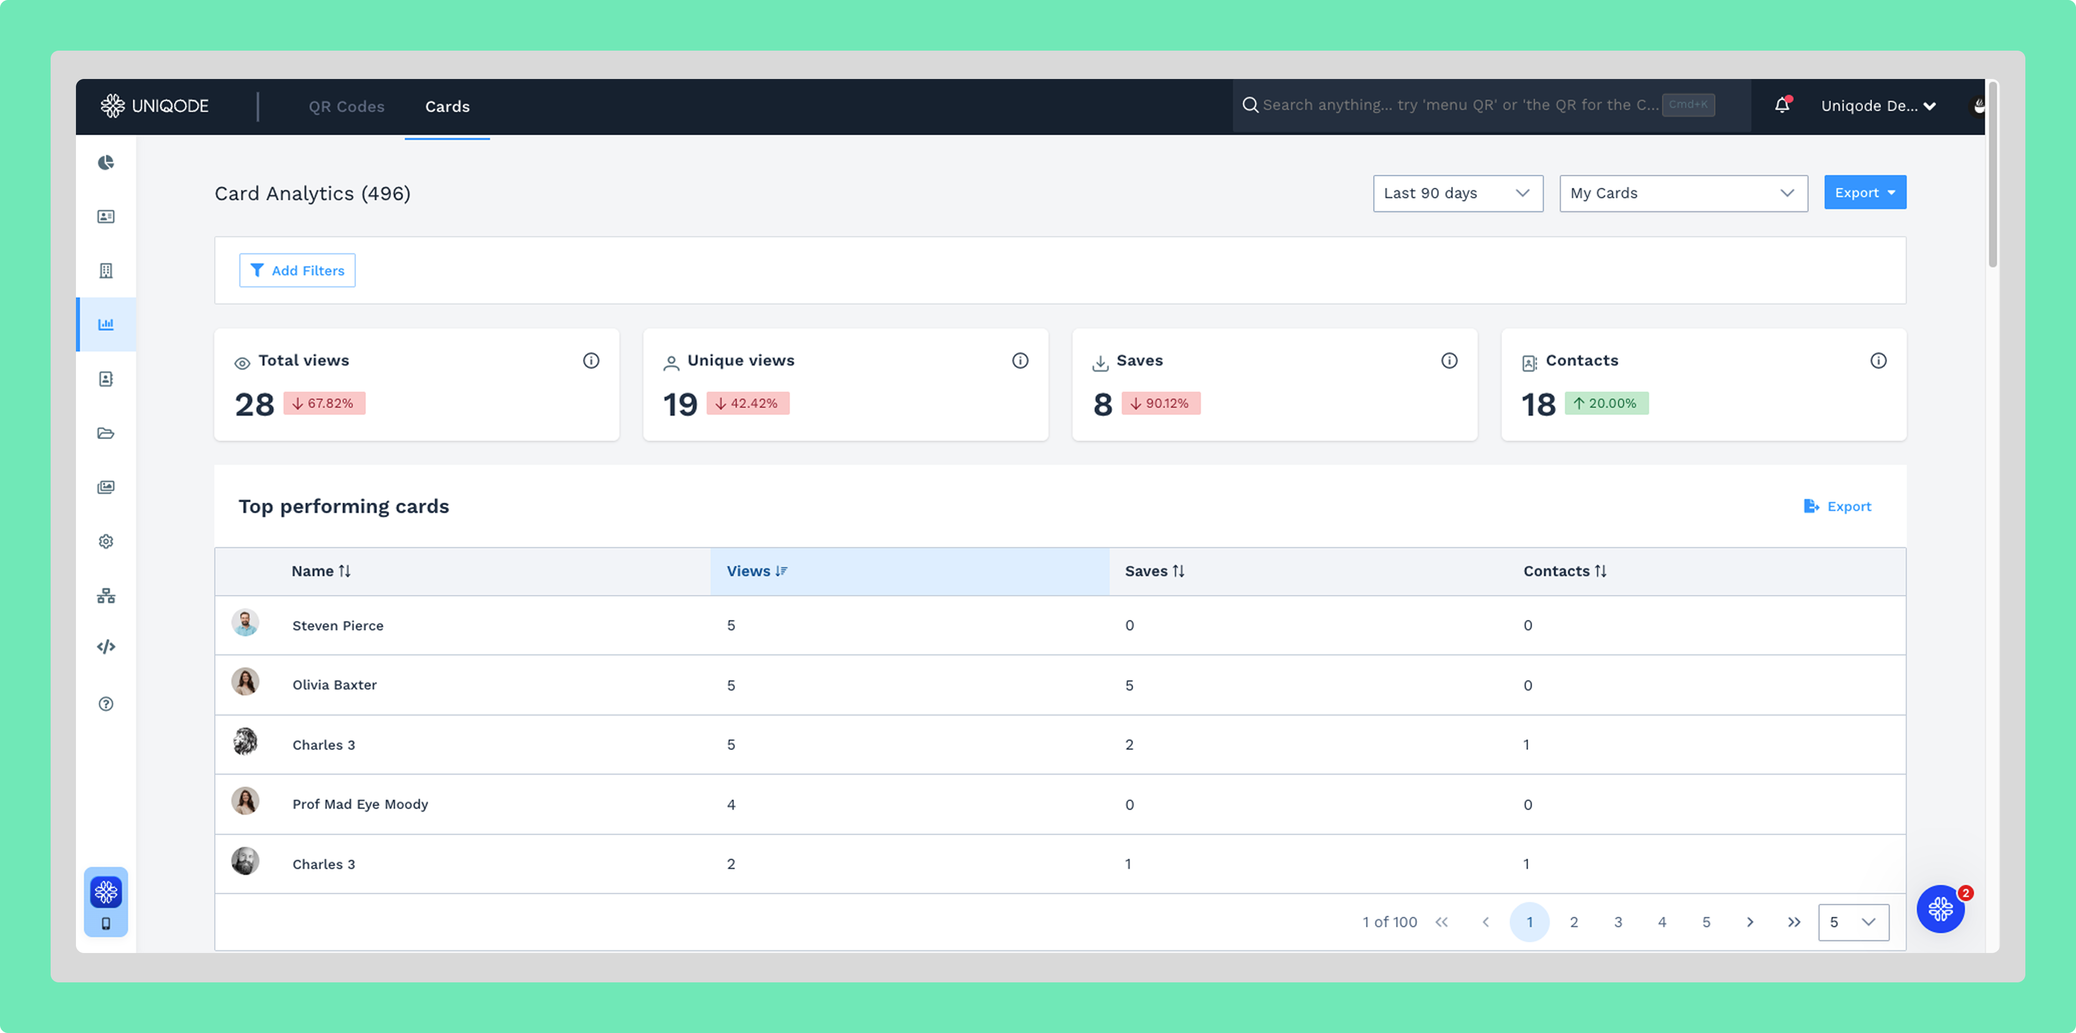Viewport: 2076px width, 1033px height.
Task: Go to pagination page 3
Action: pos(1617,922)
